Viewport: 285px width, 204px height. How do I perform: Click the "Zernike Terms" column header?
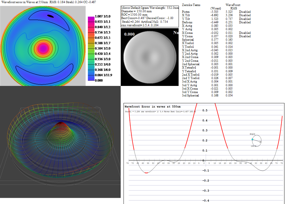point(191,5)
